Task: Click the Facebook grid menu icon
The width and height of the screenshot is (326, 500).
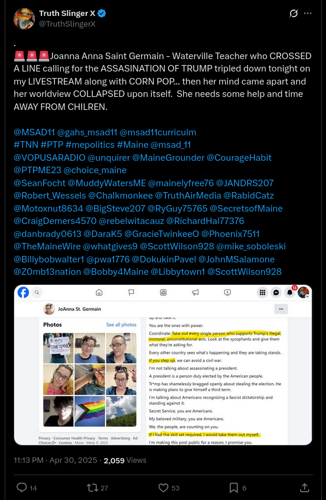Action: [262, 293]
